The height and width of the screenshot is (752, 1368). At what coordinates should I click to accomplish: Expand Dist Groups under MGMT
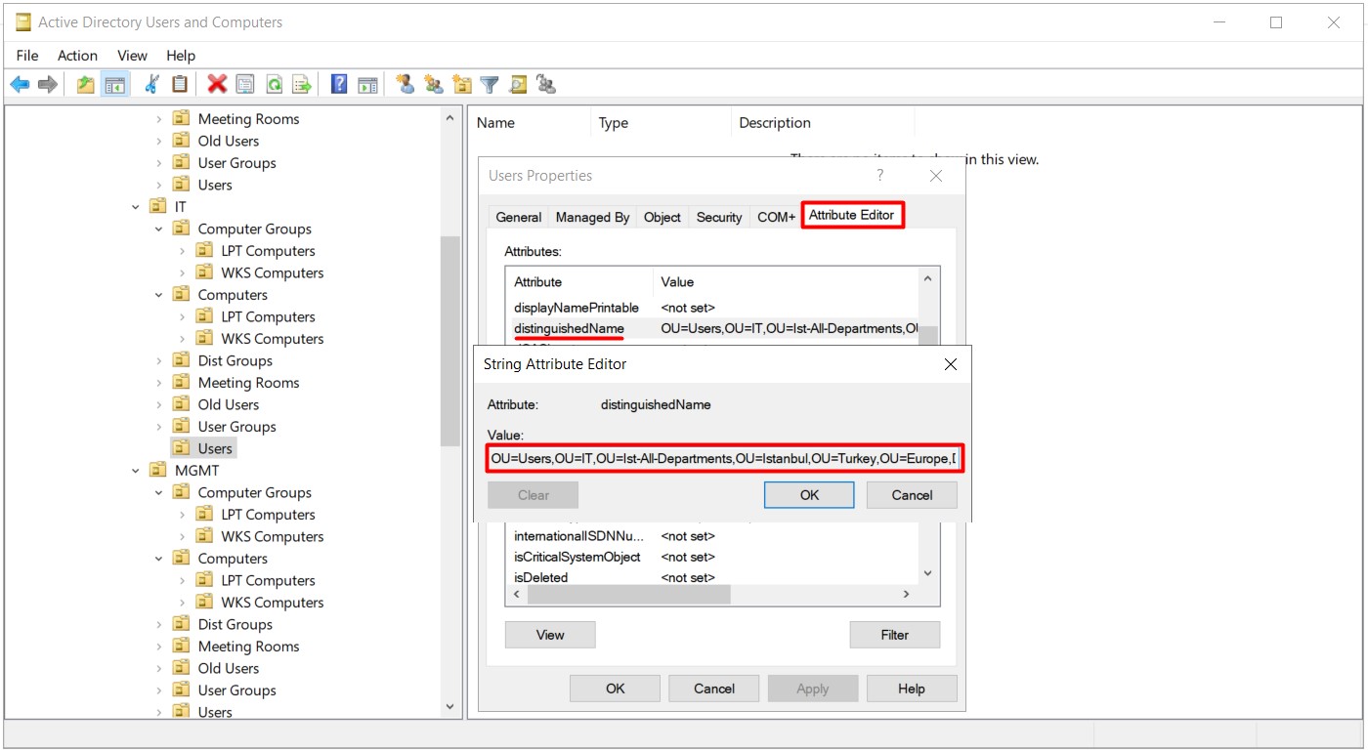pyautogui.click(x=159, y=625)
